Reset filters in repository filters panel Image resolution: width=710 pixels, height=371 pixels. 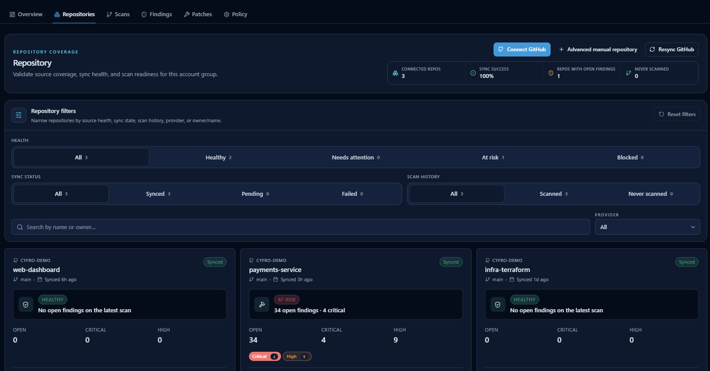677,114
